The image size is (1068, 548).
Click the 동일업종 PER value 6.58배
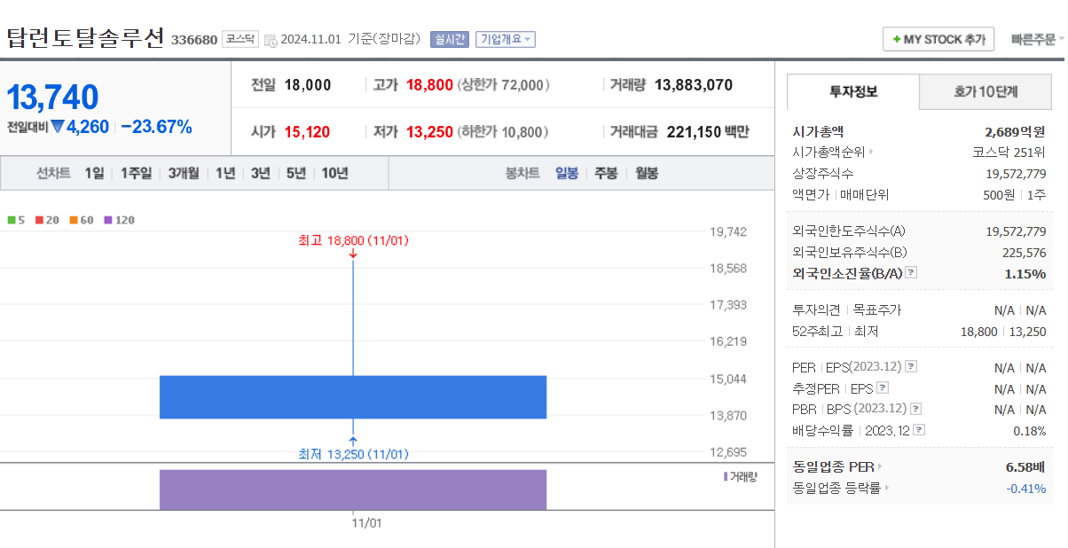(1026, 466)
